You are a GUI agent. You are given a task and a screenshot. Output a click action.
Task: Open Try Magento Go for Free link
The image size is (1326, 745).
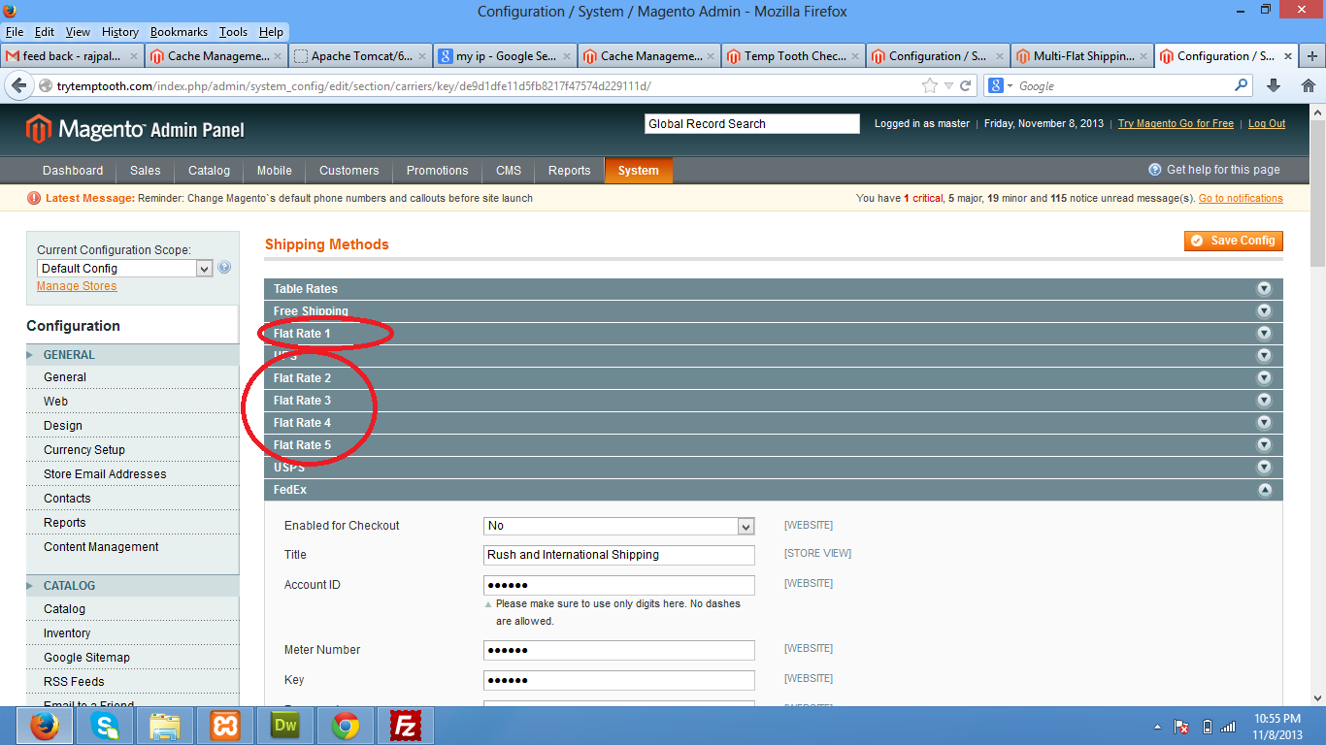[1176, 124]
